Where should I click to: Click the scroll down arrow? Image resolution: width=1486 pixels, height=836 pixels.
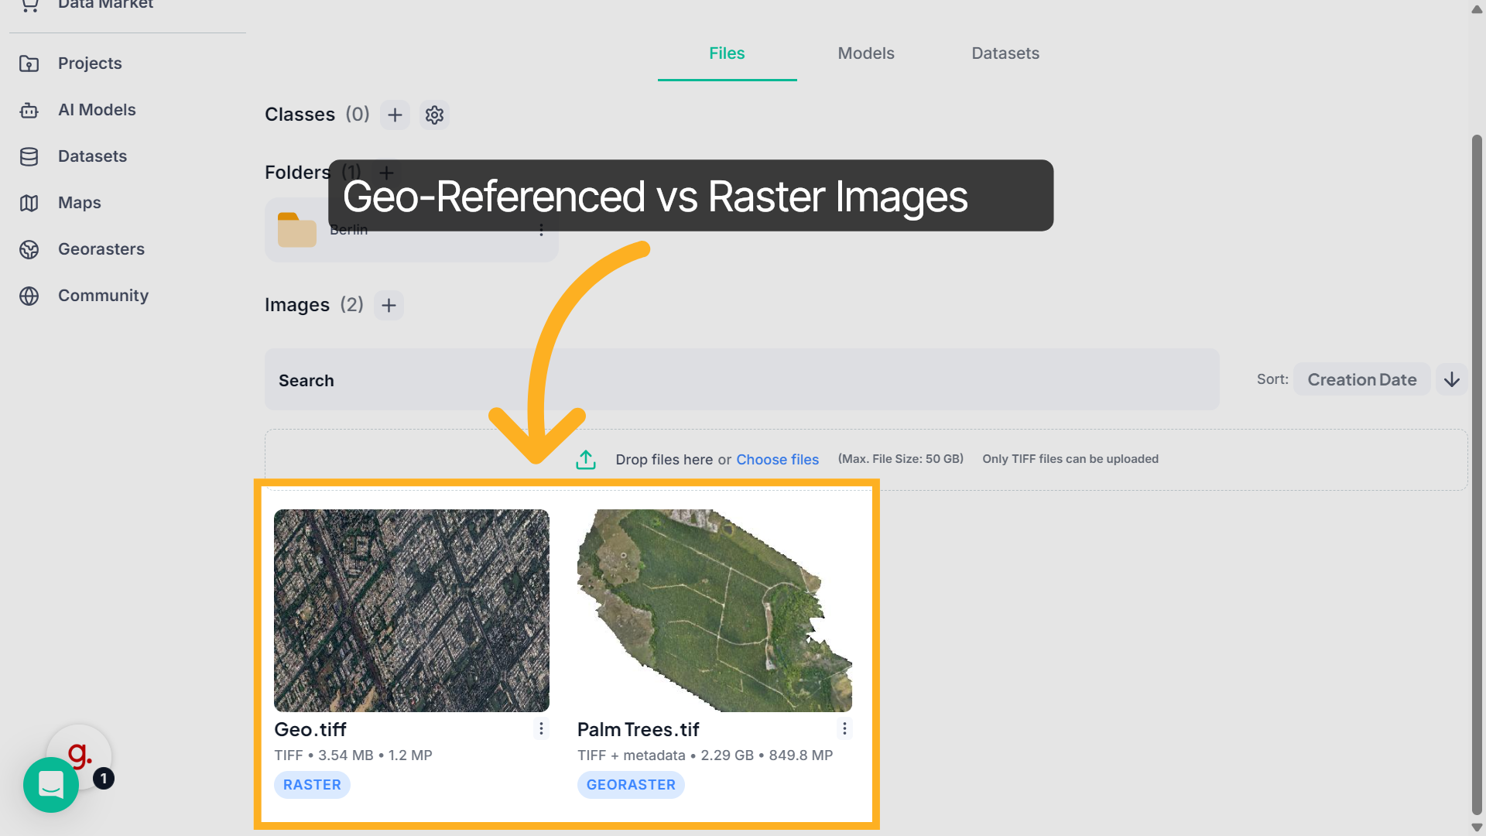coord(1477,827)
